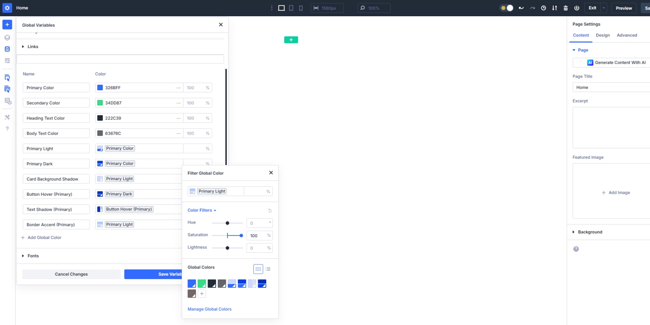650x325 pixels.
Task: Open the trash icon in the toolbar
Action: click(x=565, y=8)
